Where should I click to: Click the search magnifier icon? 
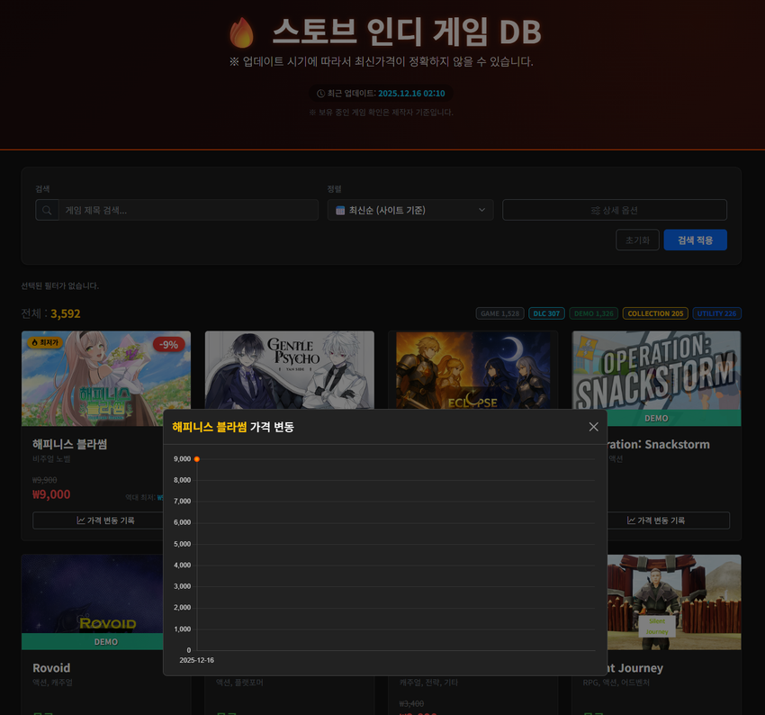pyautogui.click(x=47, y=210)
